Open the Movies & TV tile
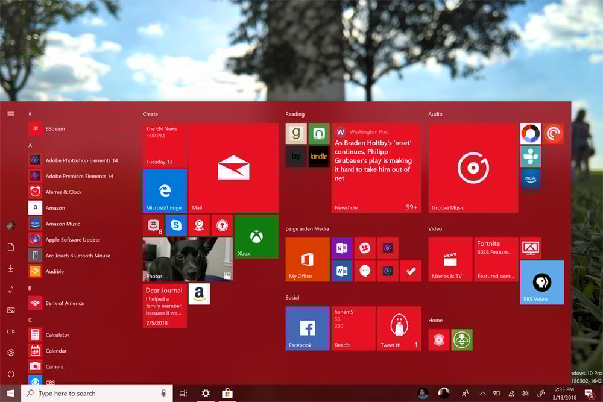Screen dimensions: 603x402 point(450,259)
